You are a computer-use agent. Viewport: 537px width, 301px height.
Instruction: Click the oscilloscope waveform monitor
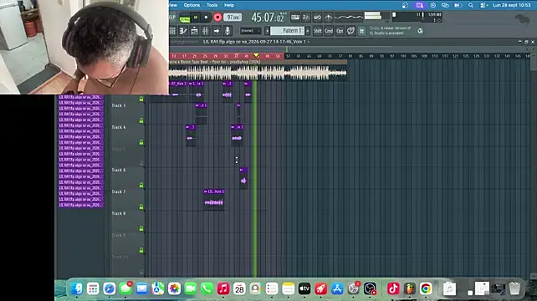tap(349, 17)
